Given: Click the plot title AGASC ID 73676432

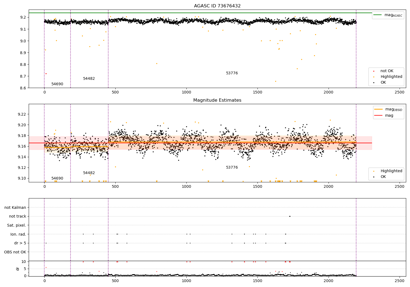Looking at the screenshot, I should pos(217,6).
